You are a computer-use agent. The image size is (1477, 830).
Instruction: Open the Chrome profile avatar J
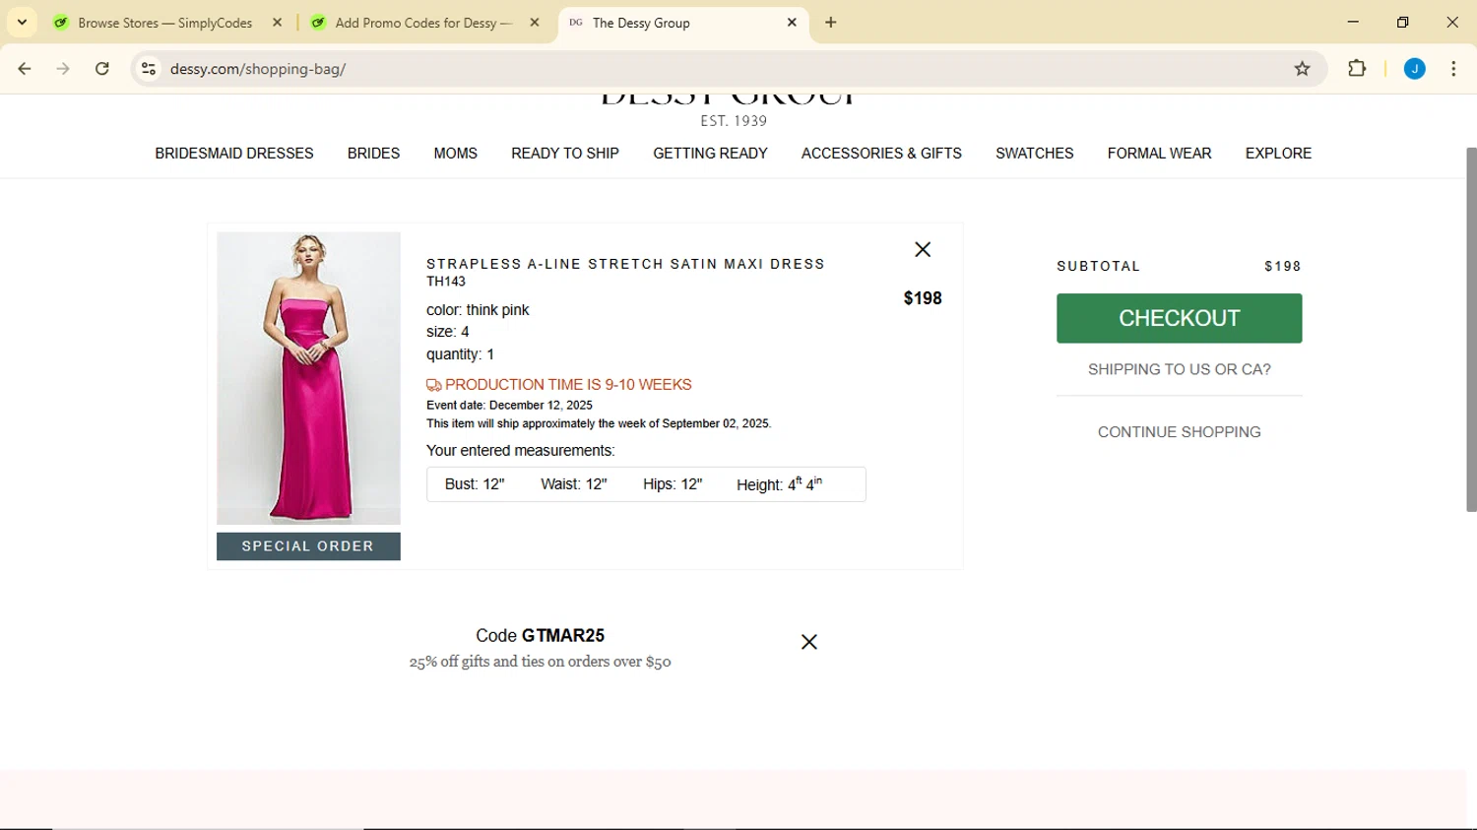(1415, 69)
